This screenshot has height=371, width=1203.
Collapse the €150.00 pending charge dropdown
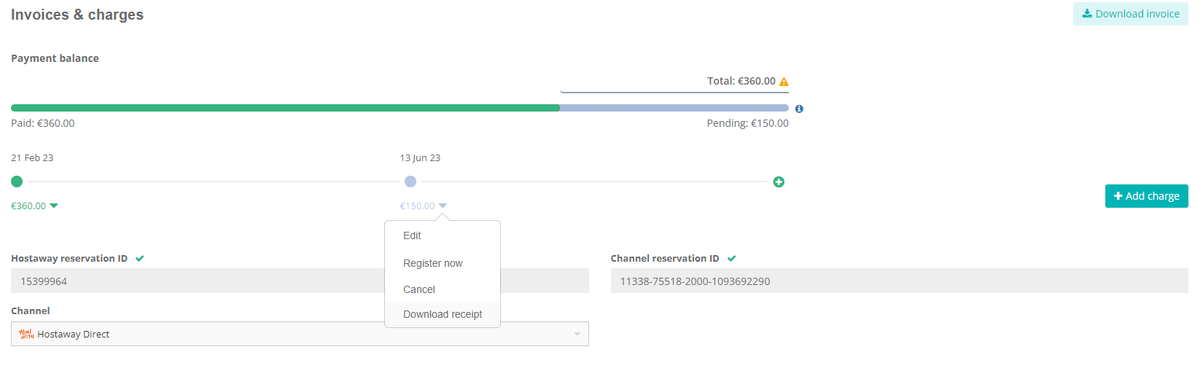tap(443, 206)
